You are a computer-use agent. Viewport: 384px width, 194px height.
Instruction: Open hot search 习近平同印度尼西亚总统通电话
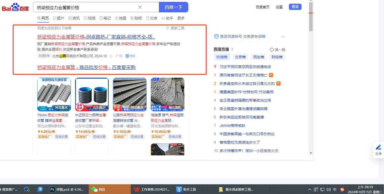245,67
